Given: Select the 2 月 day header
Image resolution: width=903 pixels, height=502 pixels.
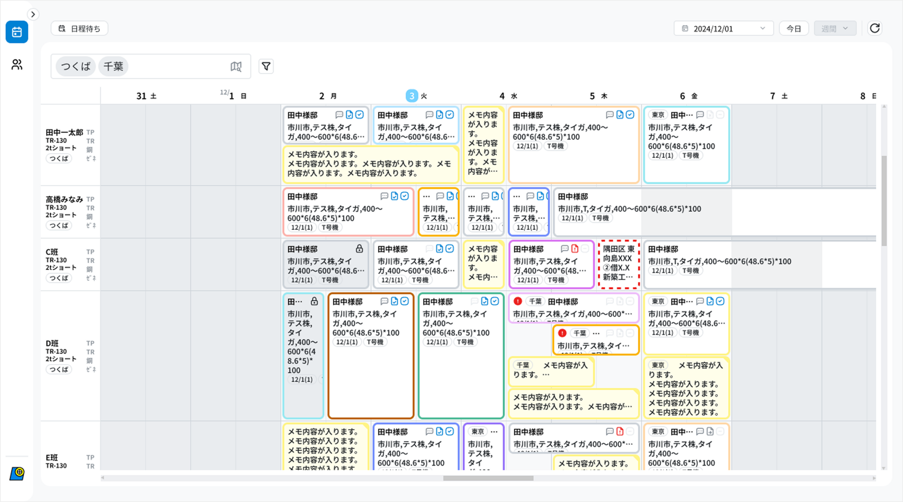Looking at the screenshot, I should tap(328, 96).
